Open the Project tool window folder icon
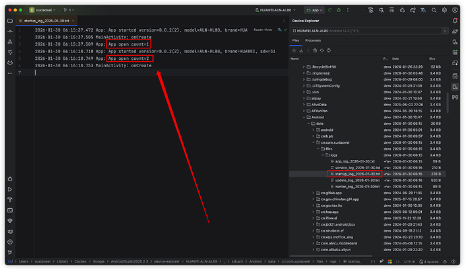The width and height of the screenshot is (465, 270). pyautogui.click(x=9, y=21)
